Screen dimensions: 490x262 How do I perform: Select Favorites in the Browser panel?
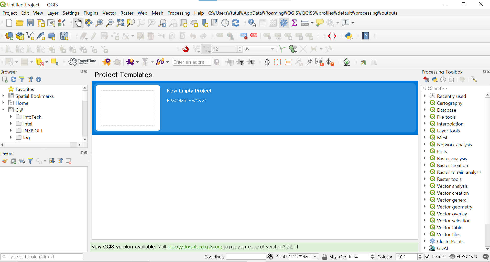click(25, 89)
